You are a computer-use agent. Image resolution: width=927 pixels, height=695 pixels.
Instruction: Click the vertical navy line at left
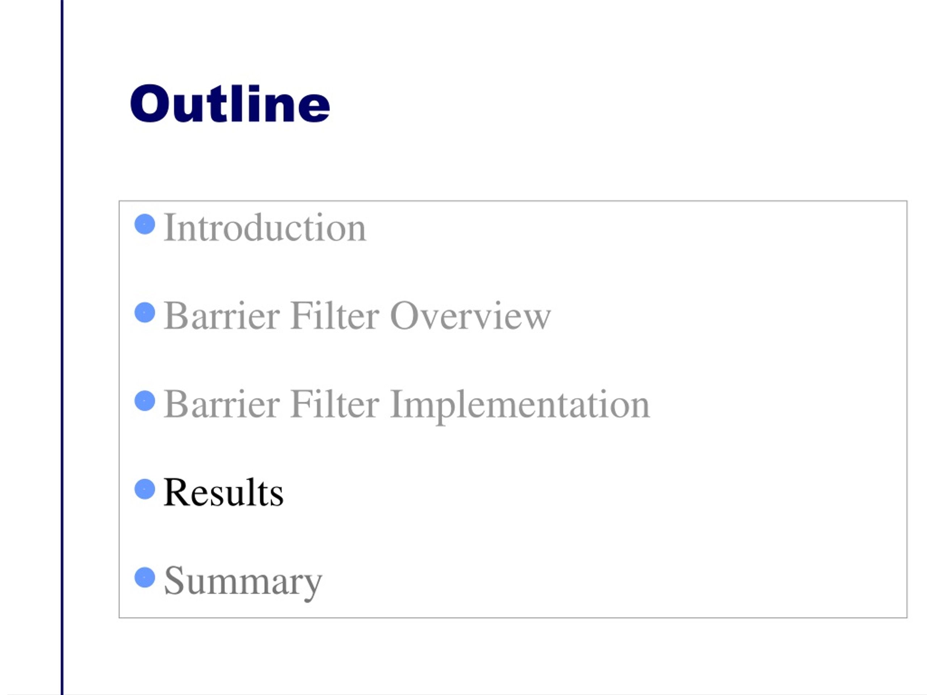[x=62, y=347]
